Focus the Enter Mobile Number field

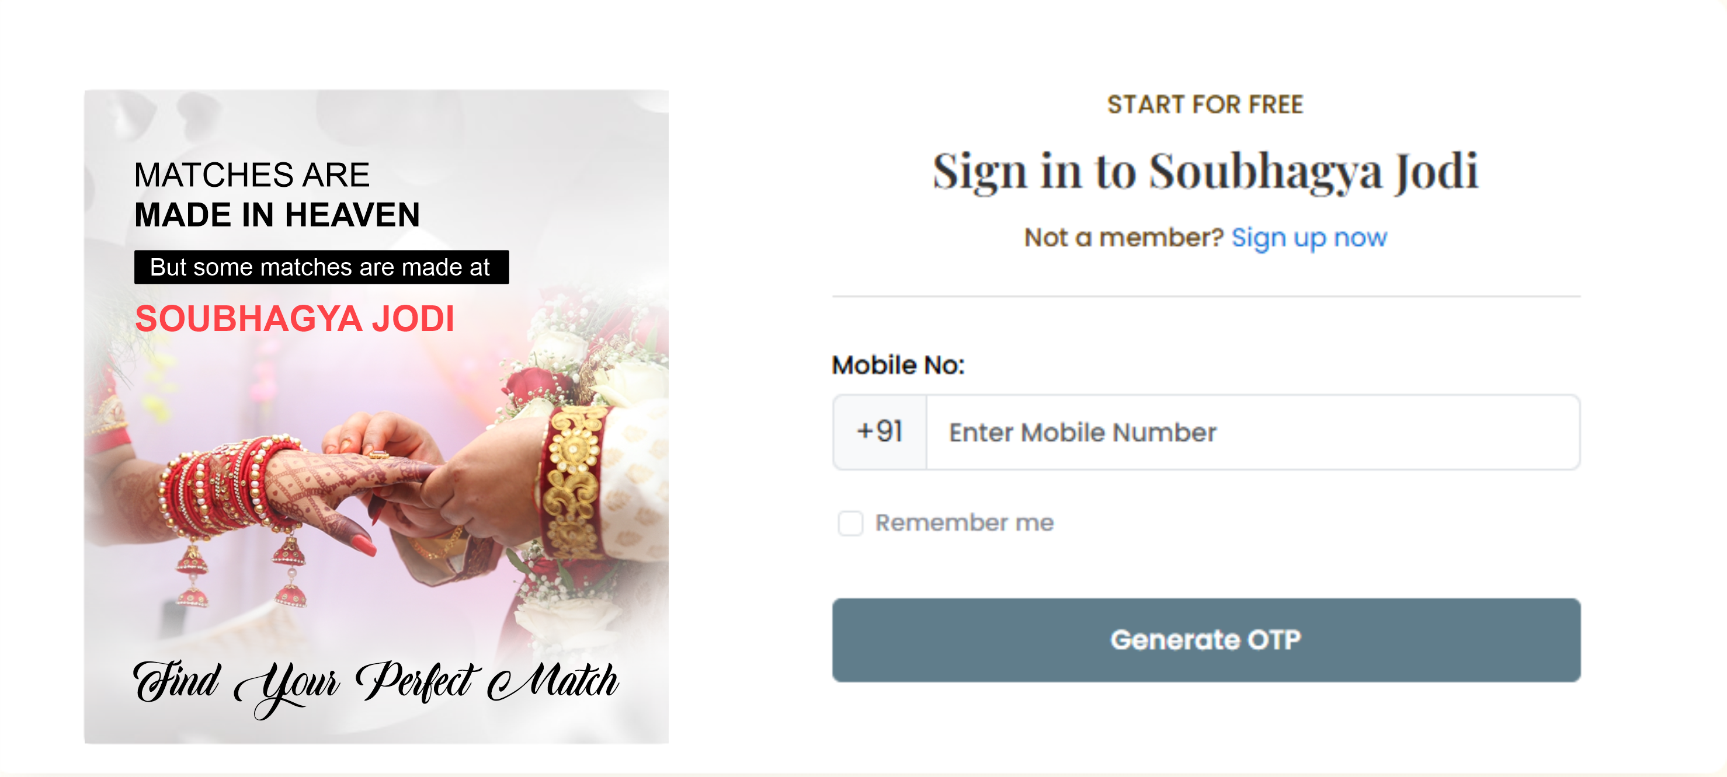[1252, 433]
